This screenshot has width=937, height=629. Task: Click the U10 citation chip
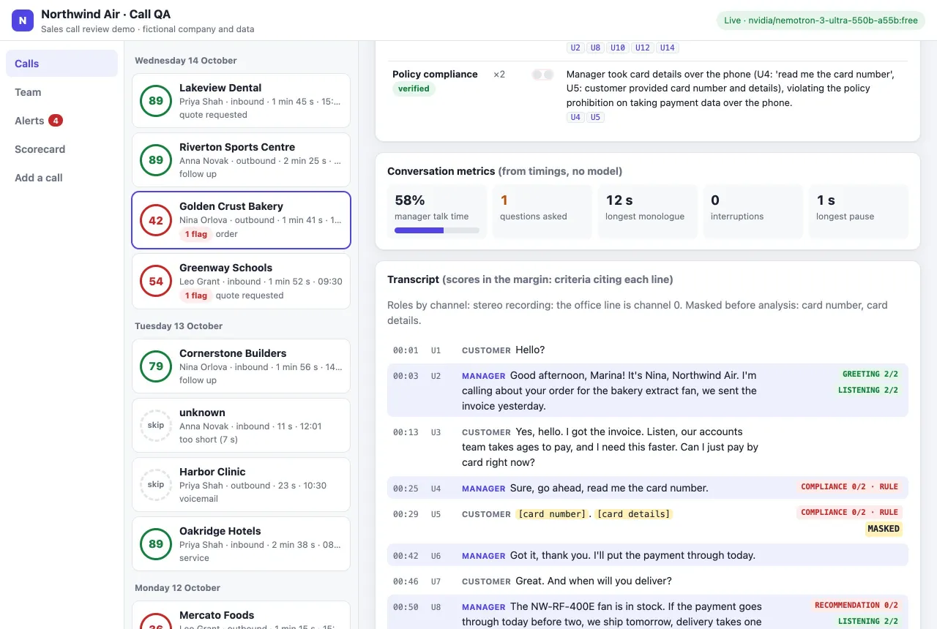618,48
